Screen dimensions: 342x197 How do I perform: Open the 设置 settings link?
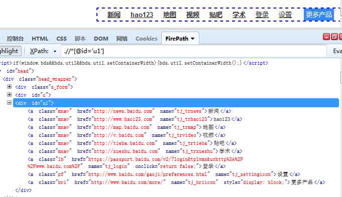(x=285, y=15)
